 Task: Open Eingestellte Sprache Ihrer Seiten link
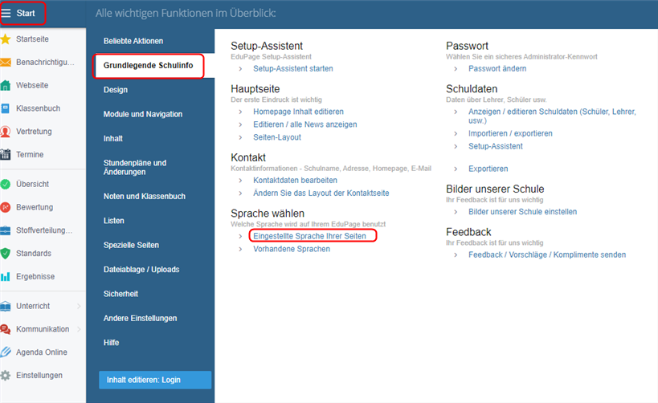coord(309,236)
